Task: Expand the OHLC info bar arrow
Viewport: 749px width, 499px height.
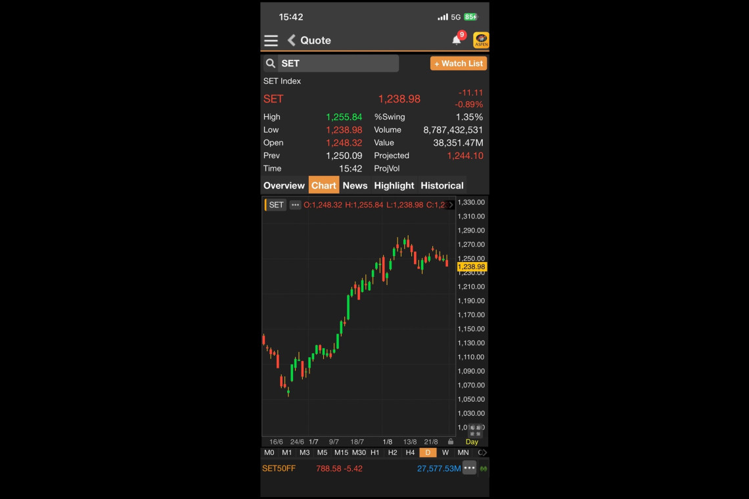Action: click(451, 205)
